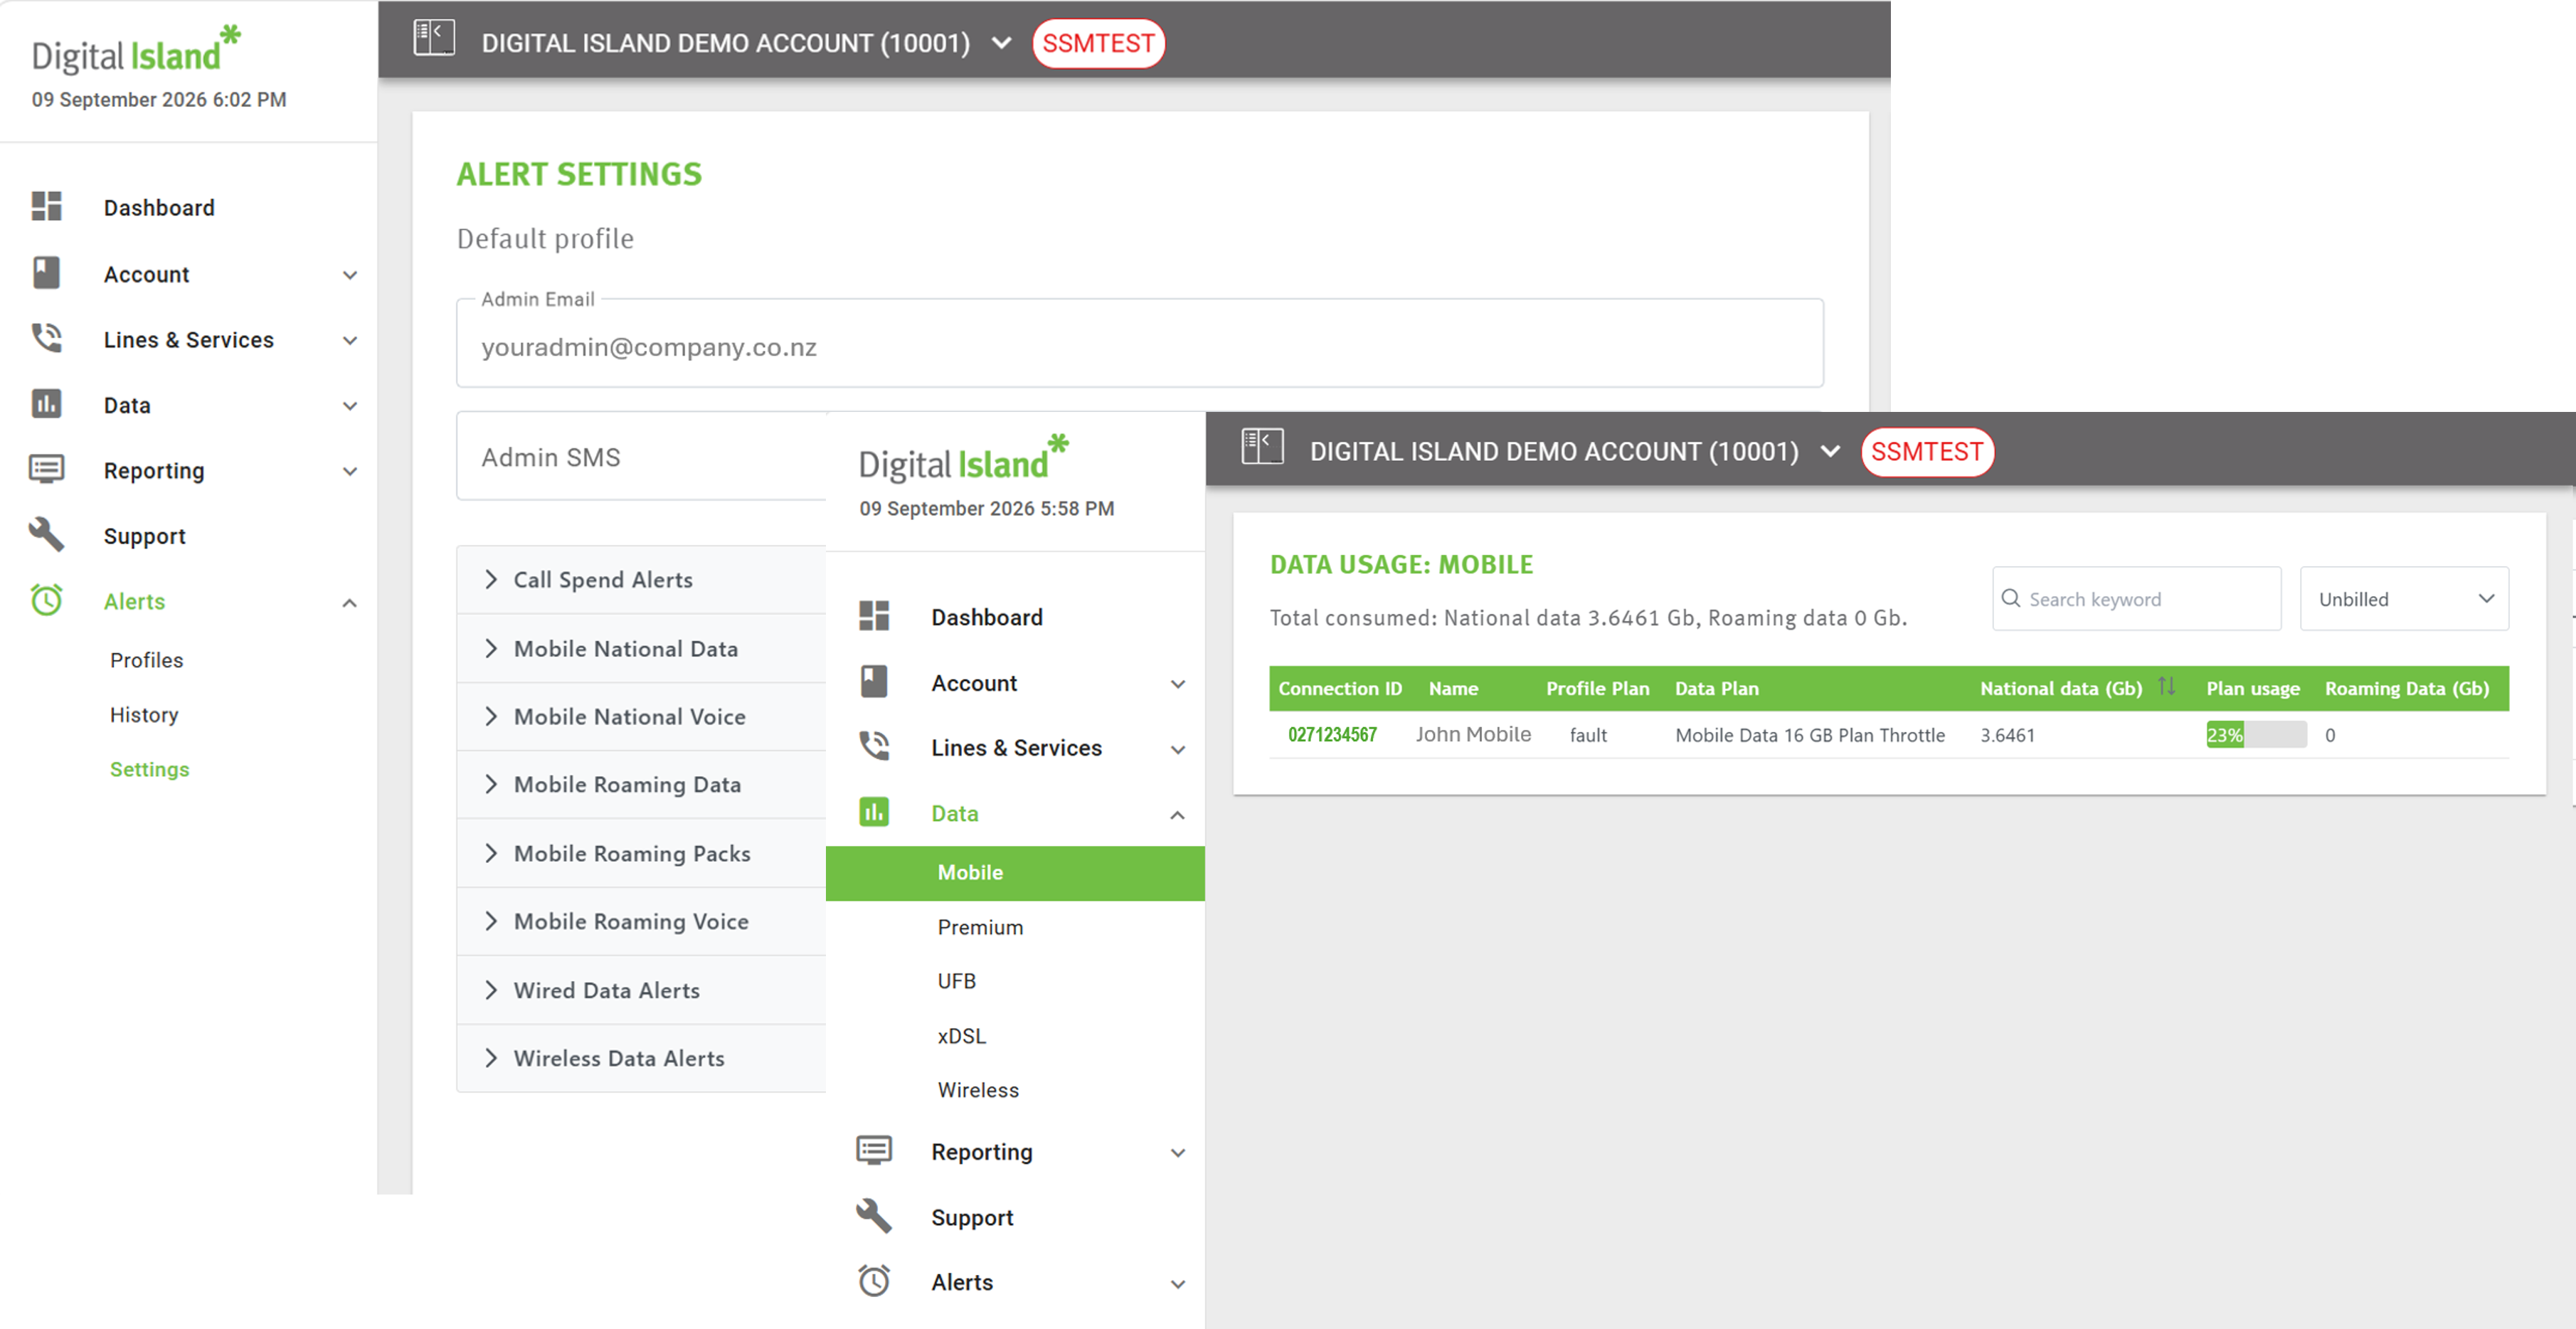Click the Search keyword field
Image resolution: width=2576 pixels, height=1329 pixels.
[x=2136, y=598]
